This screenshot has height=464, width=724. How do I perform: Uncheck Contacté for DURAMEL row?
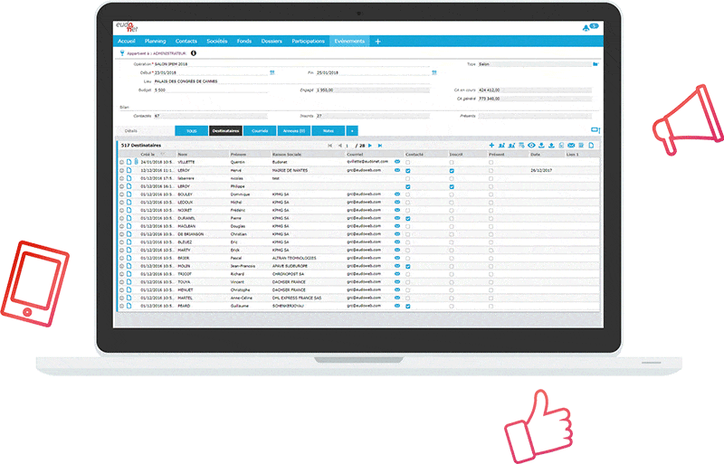pos(408,218)
